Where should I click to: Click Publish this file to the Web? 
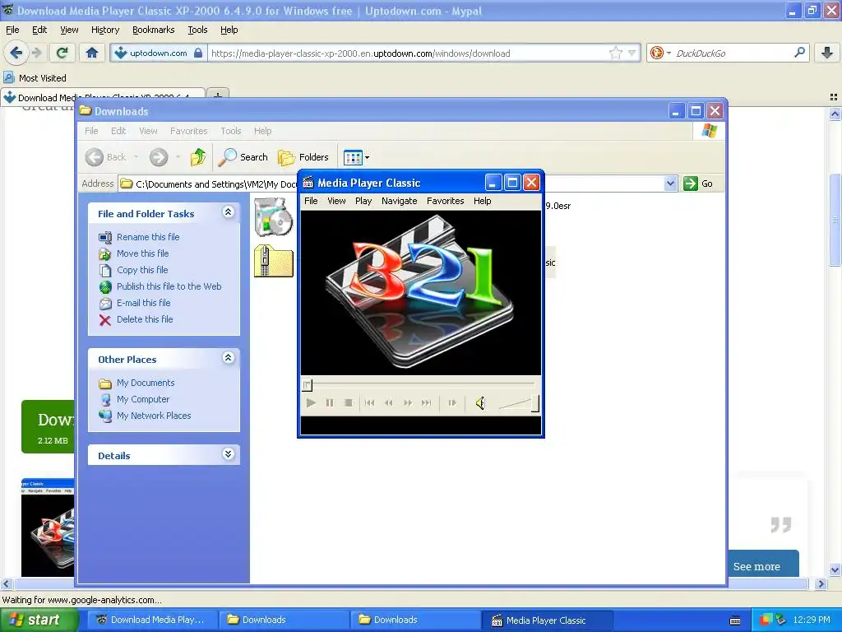(x=169, y=286)
